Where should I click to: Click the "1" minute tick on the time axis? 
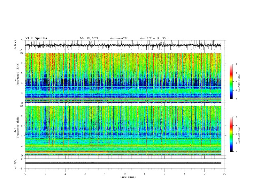[45, 174]
